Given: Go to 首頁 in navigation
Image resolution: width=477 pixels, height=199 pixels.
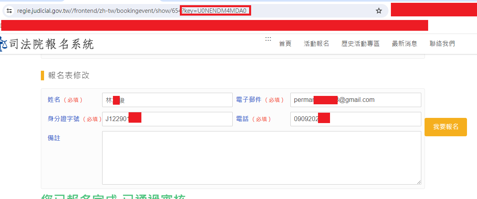Looking at the screenshot, I should click(285, 44).
